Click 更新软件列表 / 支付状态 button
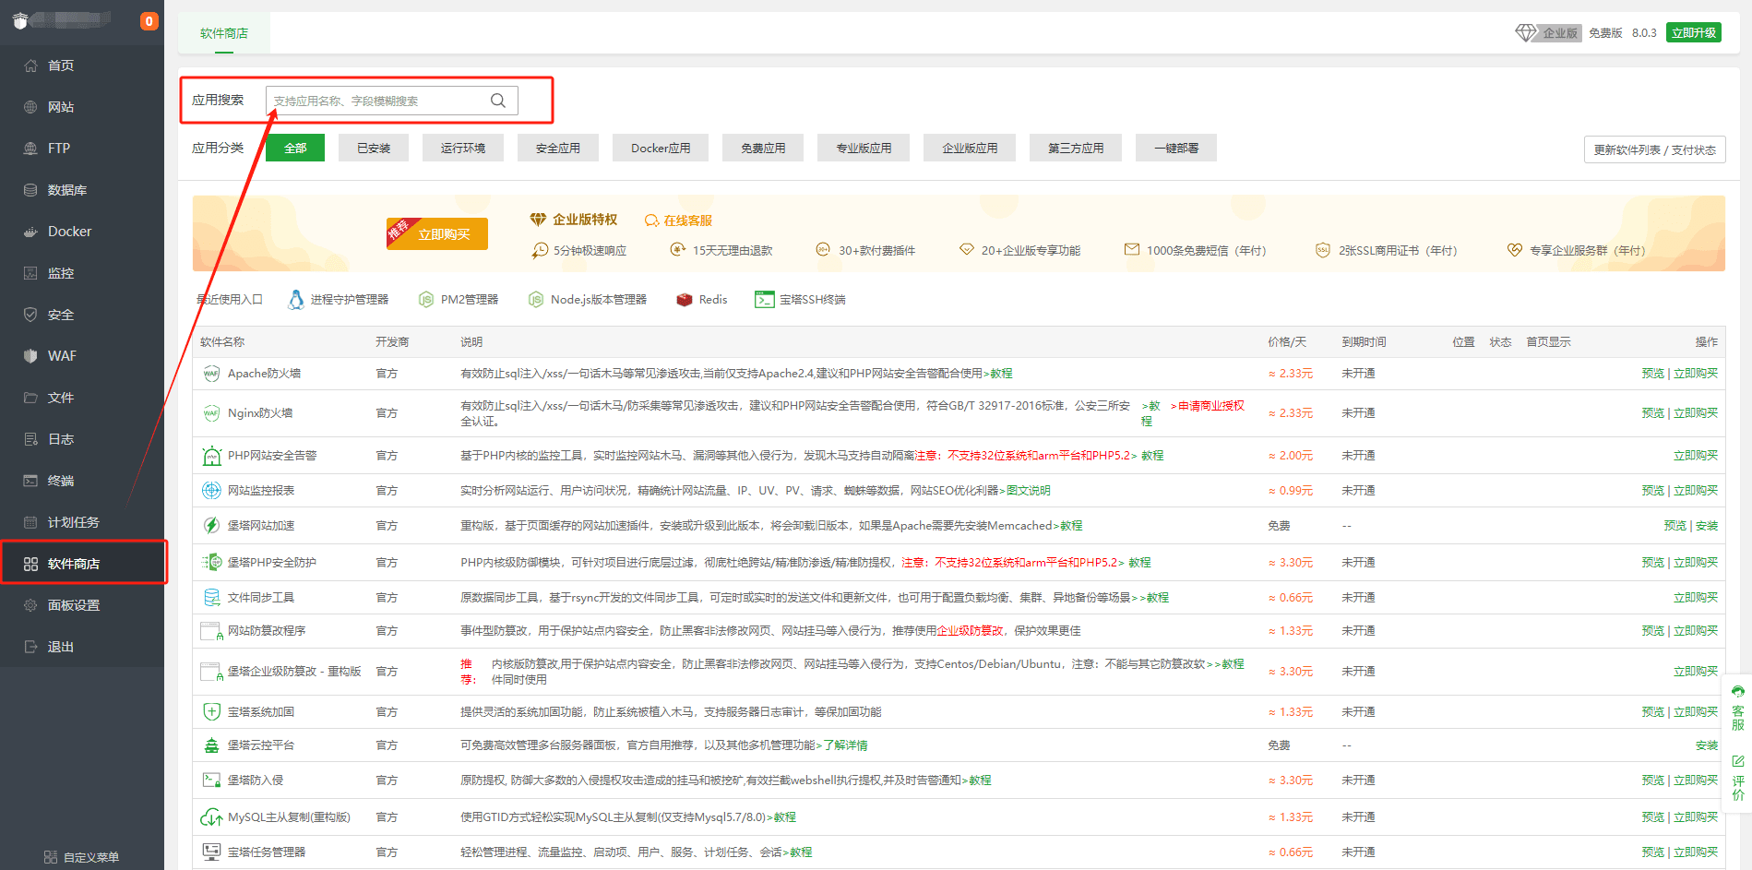Image resolution: width=1752 pixels, height=870 pixels. [x=1654, y=149]
